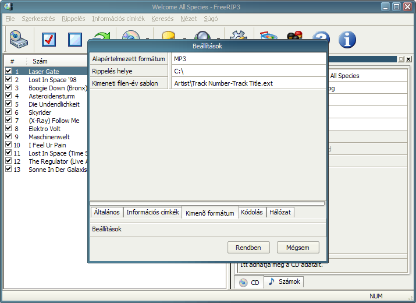Cancel dialog with Mégsem button
The image size is (416, 303).
click(298, 248)
